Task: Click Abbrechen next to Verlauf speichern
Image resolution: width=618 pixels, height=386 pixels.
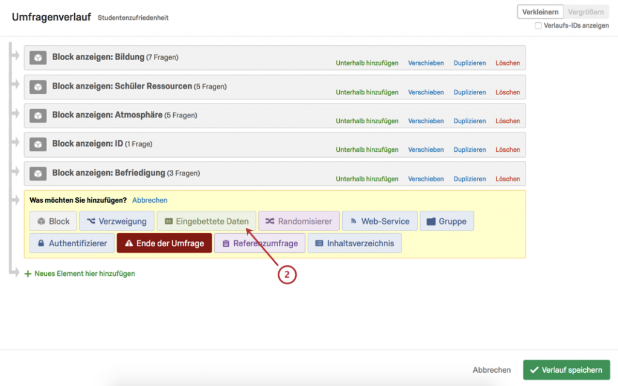Action: pyautogui.click(x=491, y=370)
